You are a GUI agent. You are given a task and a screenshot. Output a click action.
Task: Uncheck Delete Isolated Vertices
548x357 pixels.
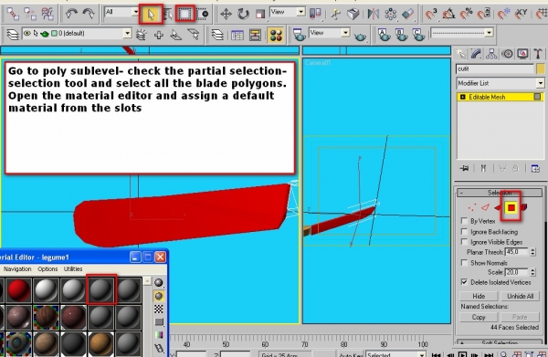click(465, 282)
